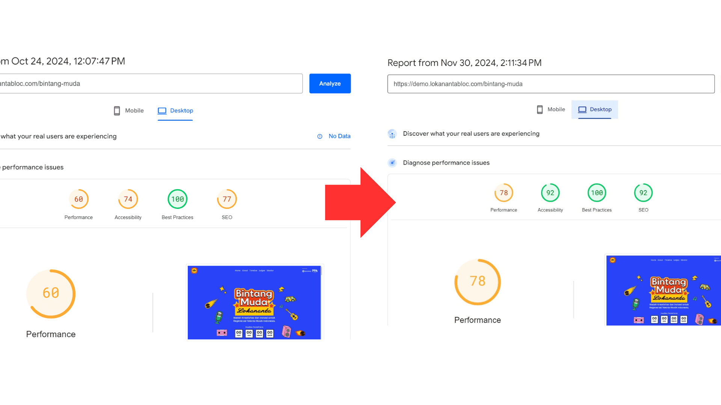The image size is (721, 405).
Task: Click Analyze button to run report
Action: pyautogui.click(x=330, y=83)
